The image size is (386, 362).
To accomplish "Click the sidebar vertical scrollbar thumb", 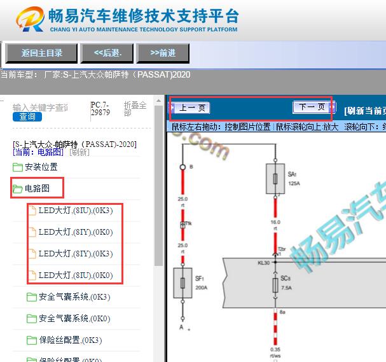I will (158, 186).
